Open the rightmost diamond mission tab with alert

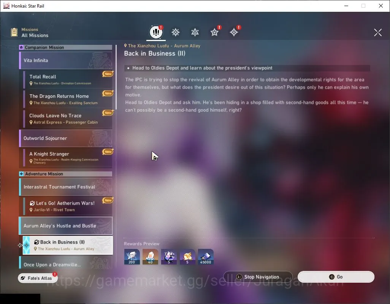234,32
